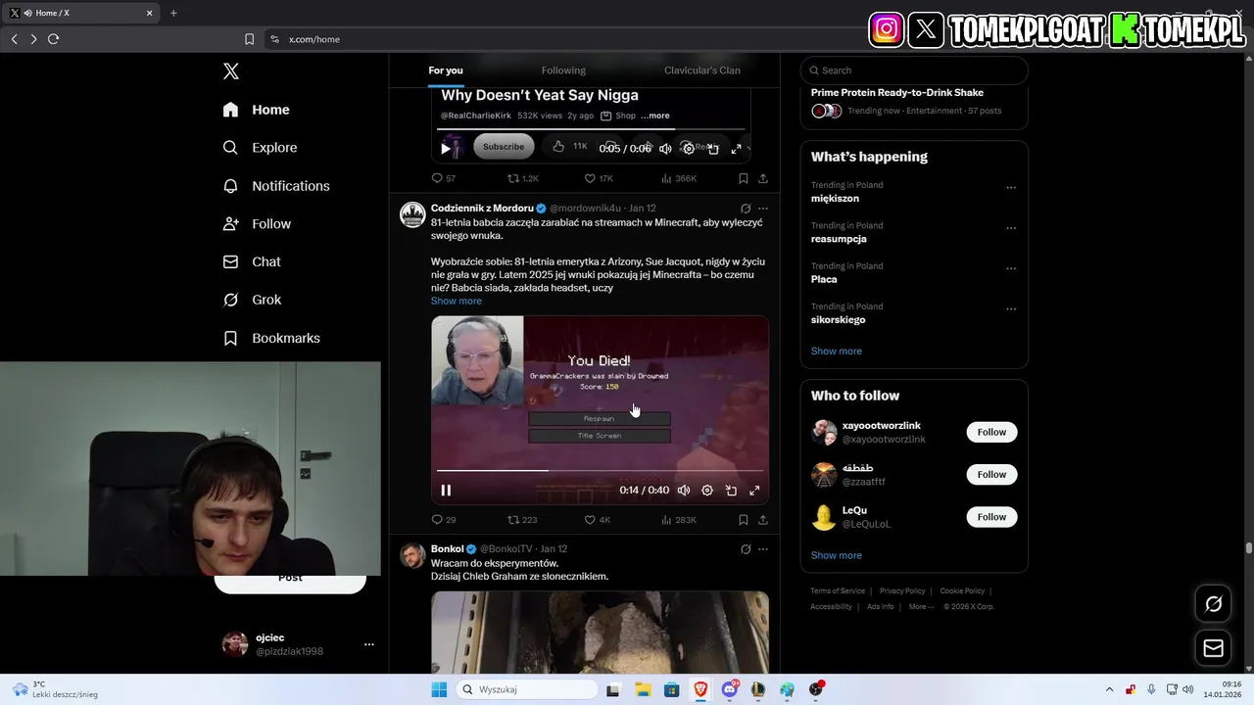Viewport: 1254px width, 705px height.
Task: Mute the Minecraft video
Action: click(x=684, y=491)
